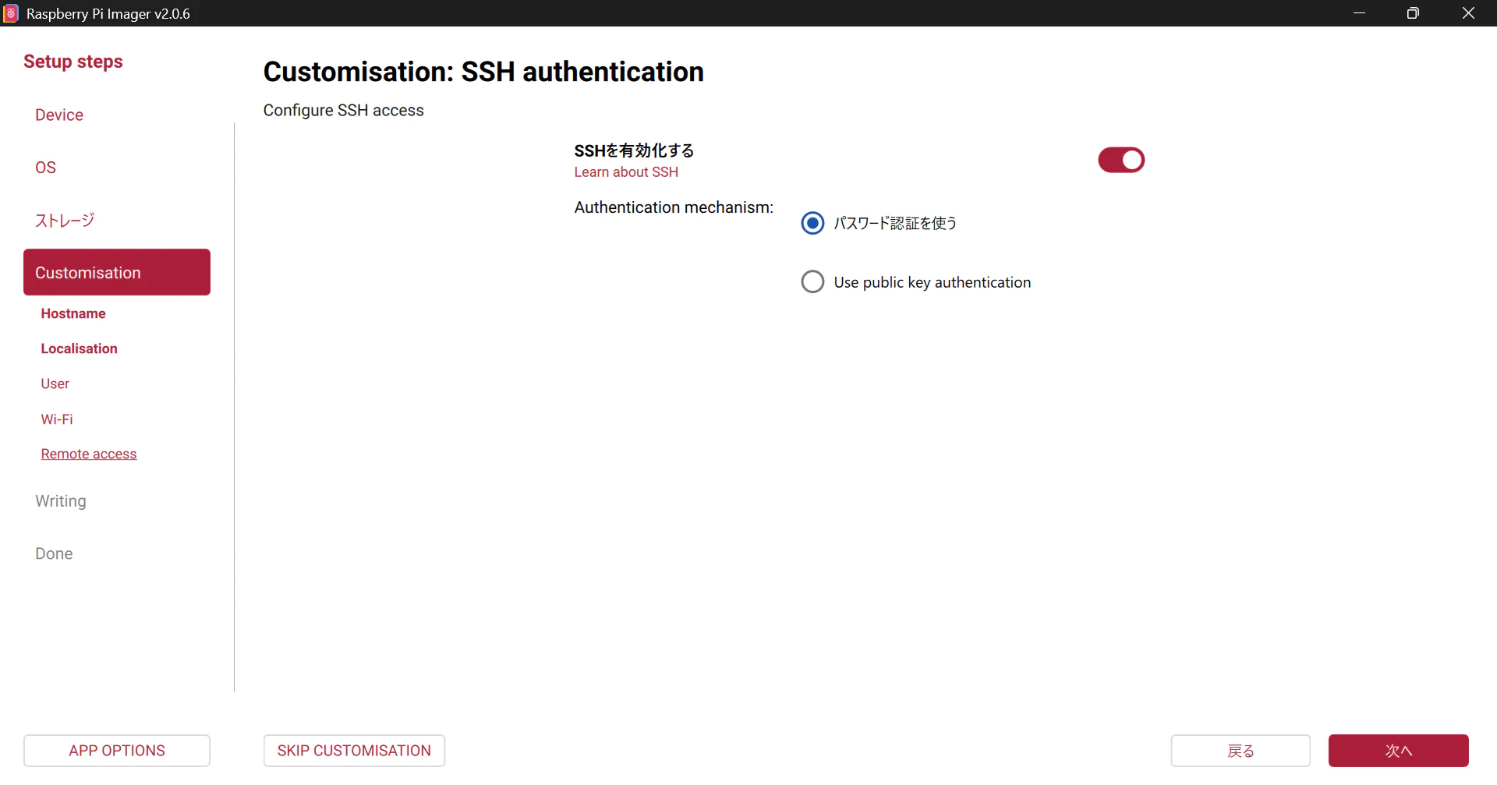Select the password authentication radio button
Viewport: 1497px width, 785px height.
point(812,223)
